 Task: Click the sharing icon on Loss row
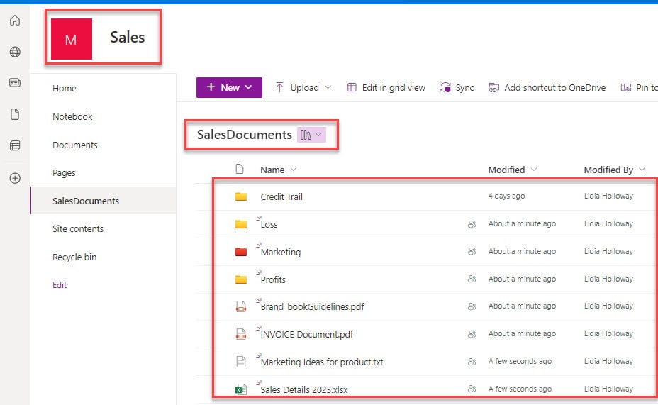tap(472, 224)
